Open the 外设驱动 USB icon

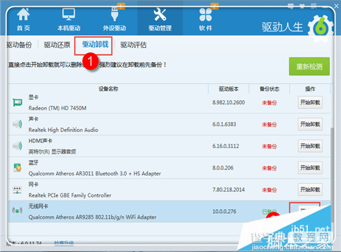pos(115,14)
